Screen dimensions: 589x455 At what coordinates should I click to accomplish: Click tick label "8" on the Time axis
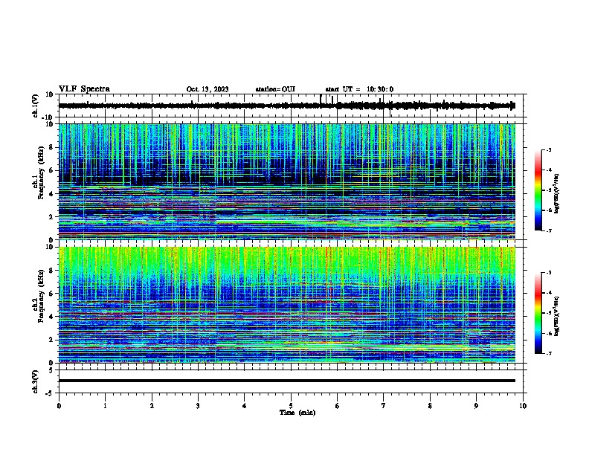[430, 406]
